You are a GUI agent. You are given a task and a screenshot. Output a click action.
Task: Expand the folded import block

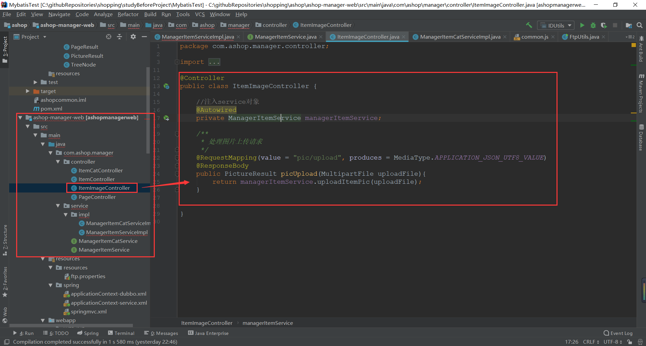177,62
